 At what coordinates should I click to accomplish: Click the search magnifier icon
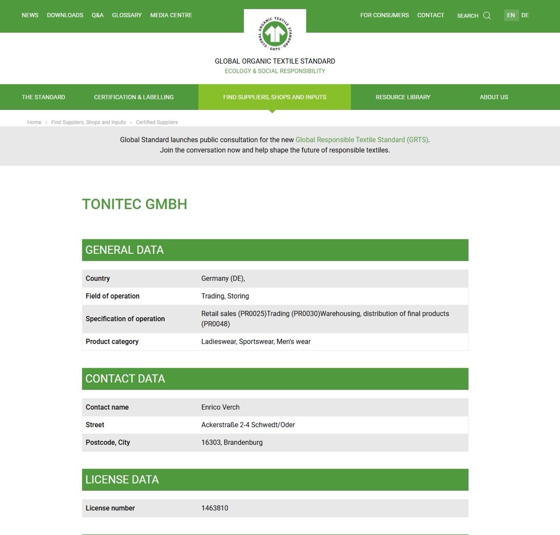pos(487,15)
